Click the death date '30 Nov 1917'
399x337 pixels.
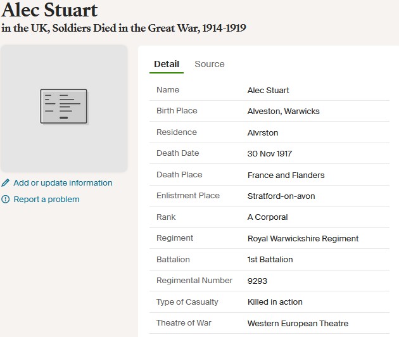point(270,154)
